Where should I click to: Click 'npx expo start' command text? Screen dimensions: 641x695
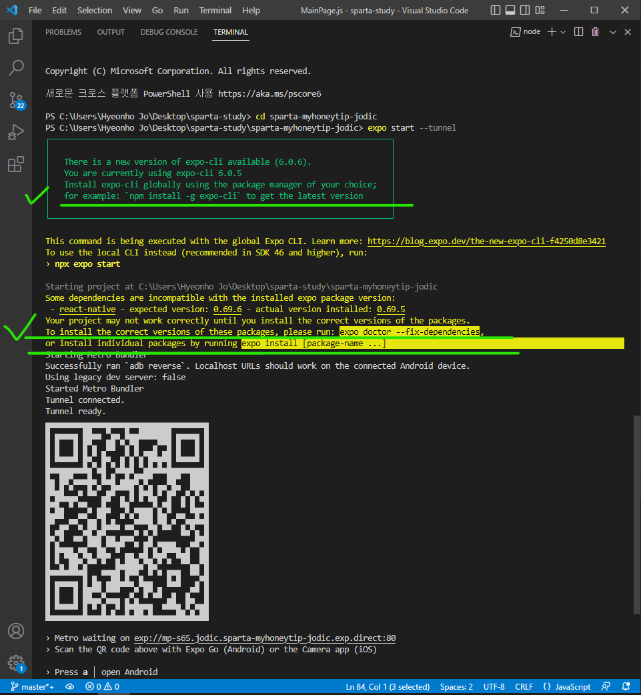(87, 263)
